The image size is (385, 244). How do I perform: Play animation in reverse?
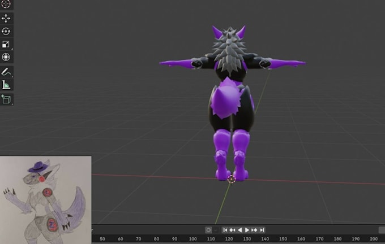tap(239, 230)
